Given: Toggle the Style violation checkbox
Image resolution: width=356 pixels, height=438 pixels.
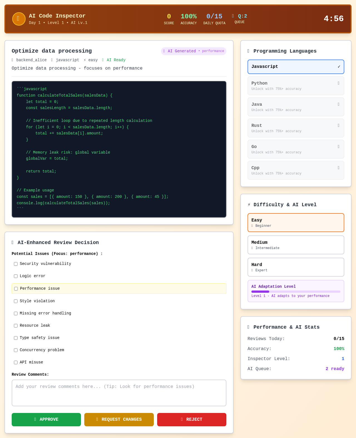Looking at the screenshot, I should [x=16, y=301].
